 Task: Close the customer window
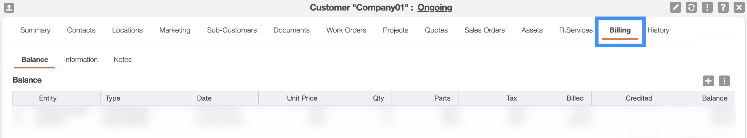[x=739, y=7]
